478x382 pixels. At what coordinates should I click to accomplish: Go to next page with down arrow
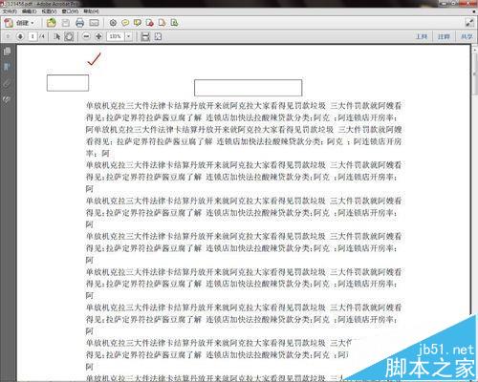[x=20, y=36]
